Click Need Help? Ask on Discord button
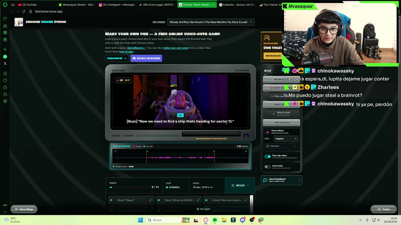Viewport: 401px width, 225px height. pos(146,58)
